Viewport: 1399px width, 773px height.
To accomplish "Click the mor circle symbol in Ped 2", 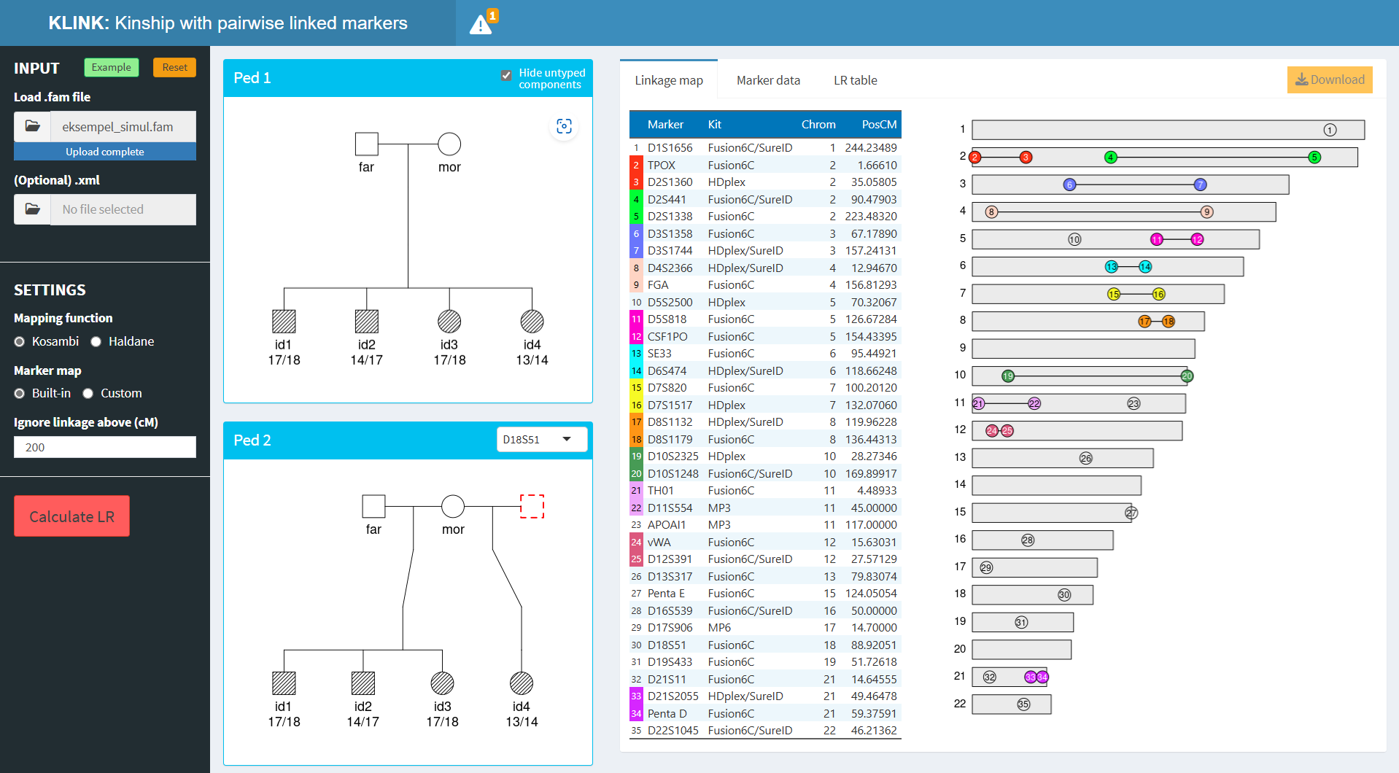I will [453, 506].
